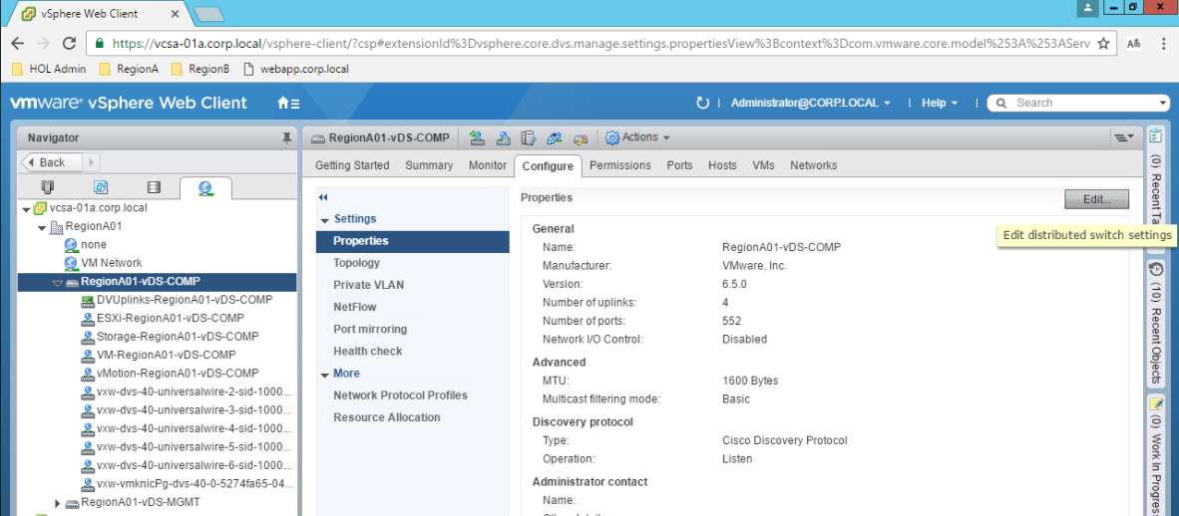Open Resource Allocation page

pos(413,417)
